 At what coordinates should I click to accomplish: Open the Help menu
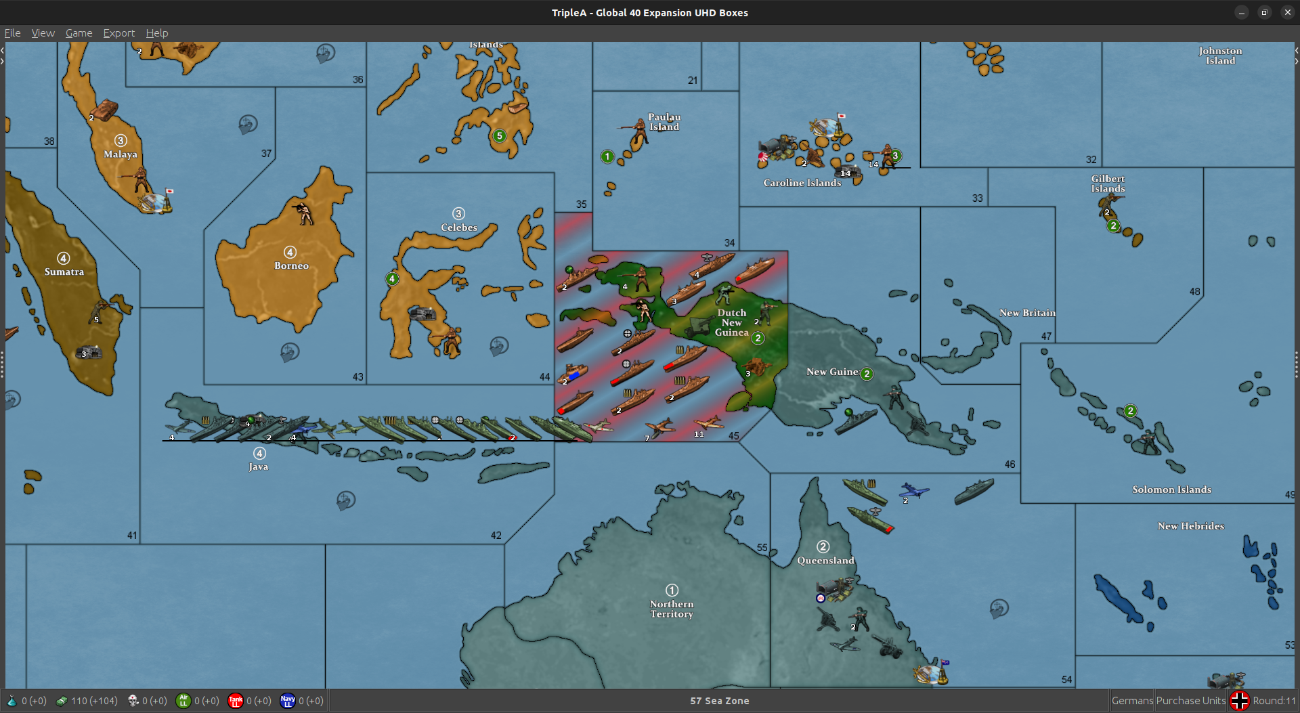point(156,33)
